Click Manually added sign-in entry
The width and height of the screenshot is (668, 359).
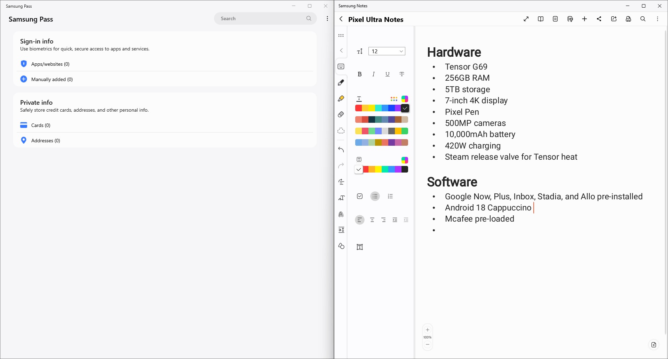pos(52,79)
